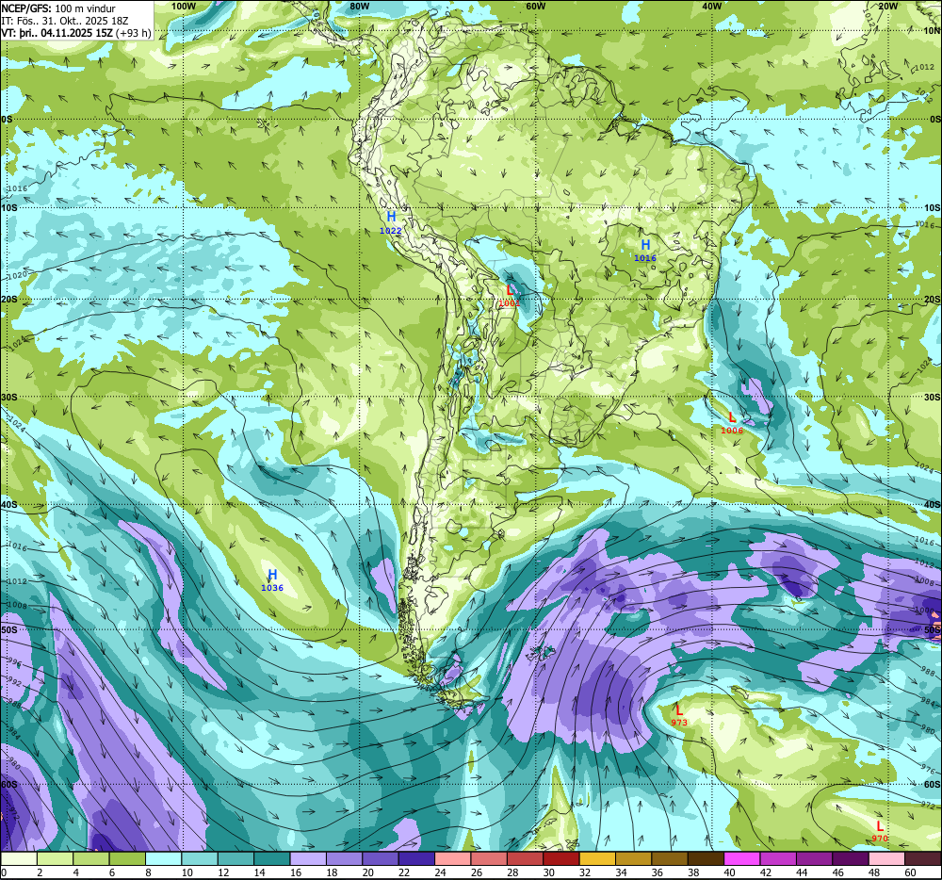Select the 80W longitude label

click(359, 6)
